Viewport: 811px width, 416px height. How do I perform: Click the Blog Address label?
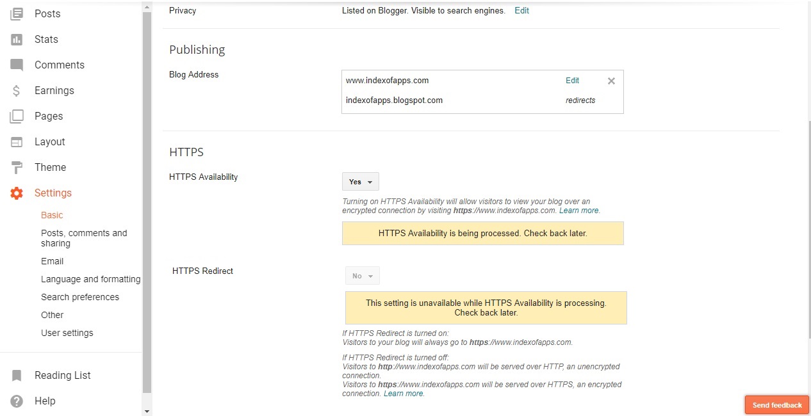click(x=194, y=75)
